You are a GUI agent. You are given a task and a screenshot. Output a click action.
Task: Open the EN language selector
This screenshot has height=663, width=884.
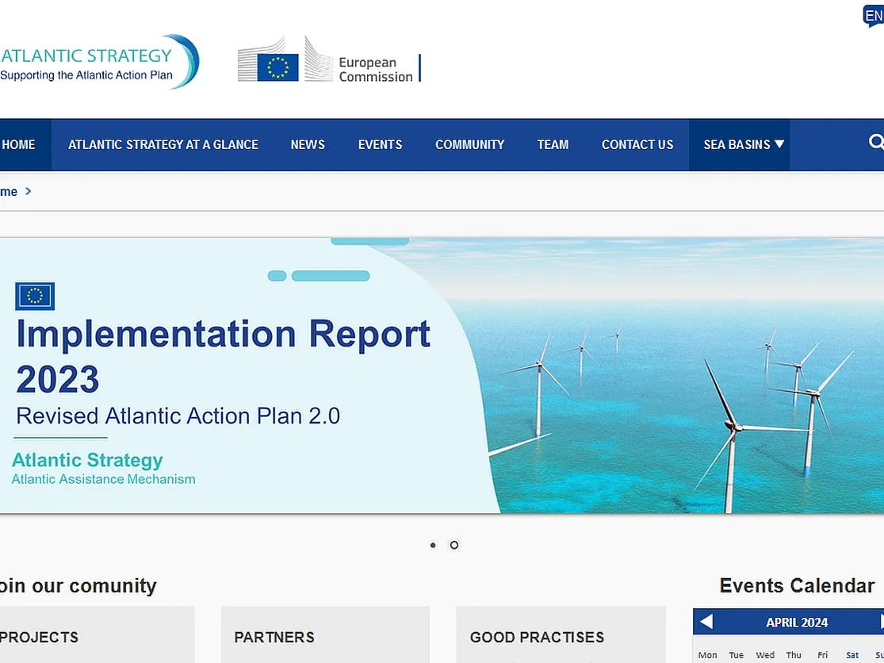(x=873, y=15)
